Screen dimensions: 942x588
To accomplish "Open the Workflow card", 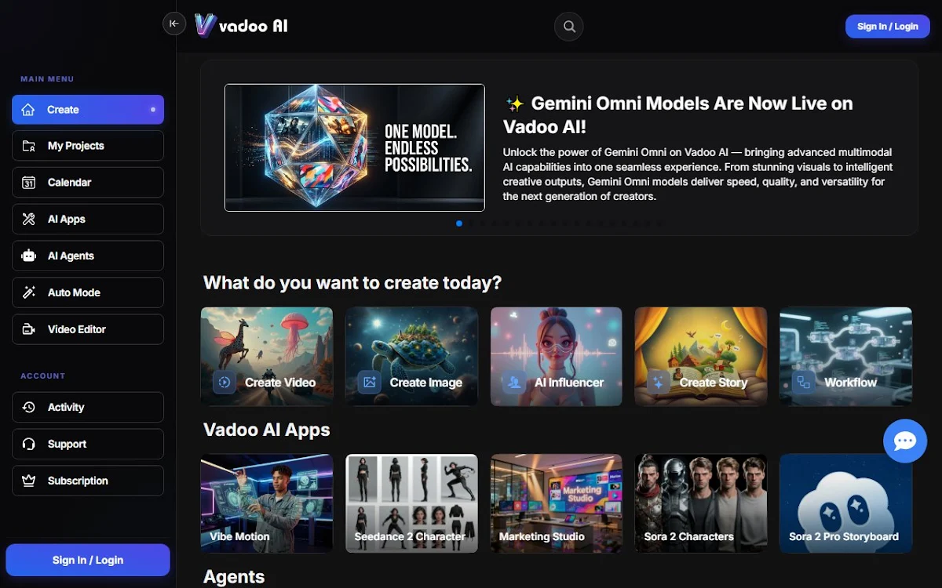I will (845, 357).
